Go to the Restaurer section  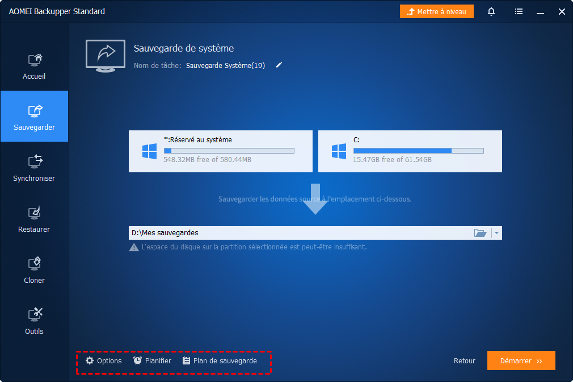tap(34, 219)
